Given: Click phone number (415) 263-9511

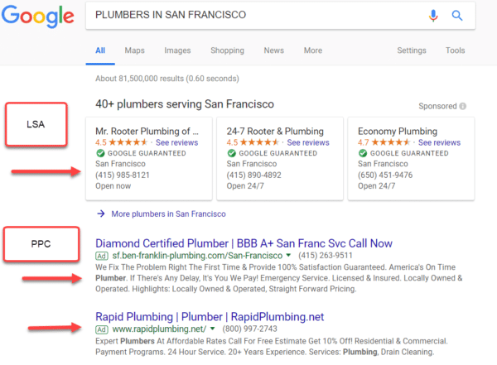Looking at the screenshot, I should [x=326, y=256].
